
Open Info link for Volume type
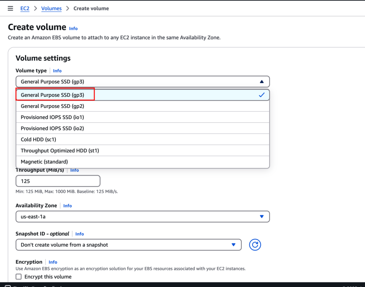(57, 71)
